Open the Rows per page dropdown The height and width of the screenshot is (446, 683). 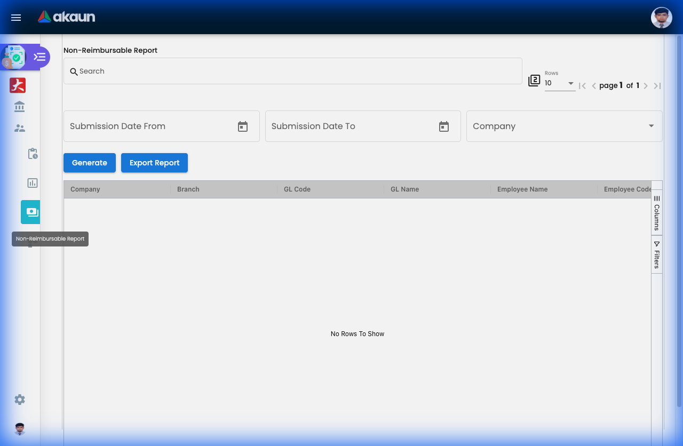pyautogui.click(x=559, y=83)
